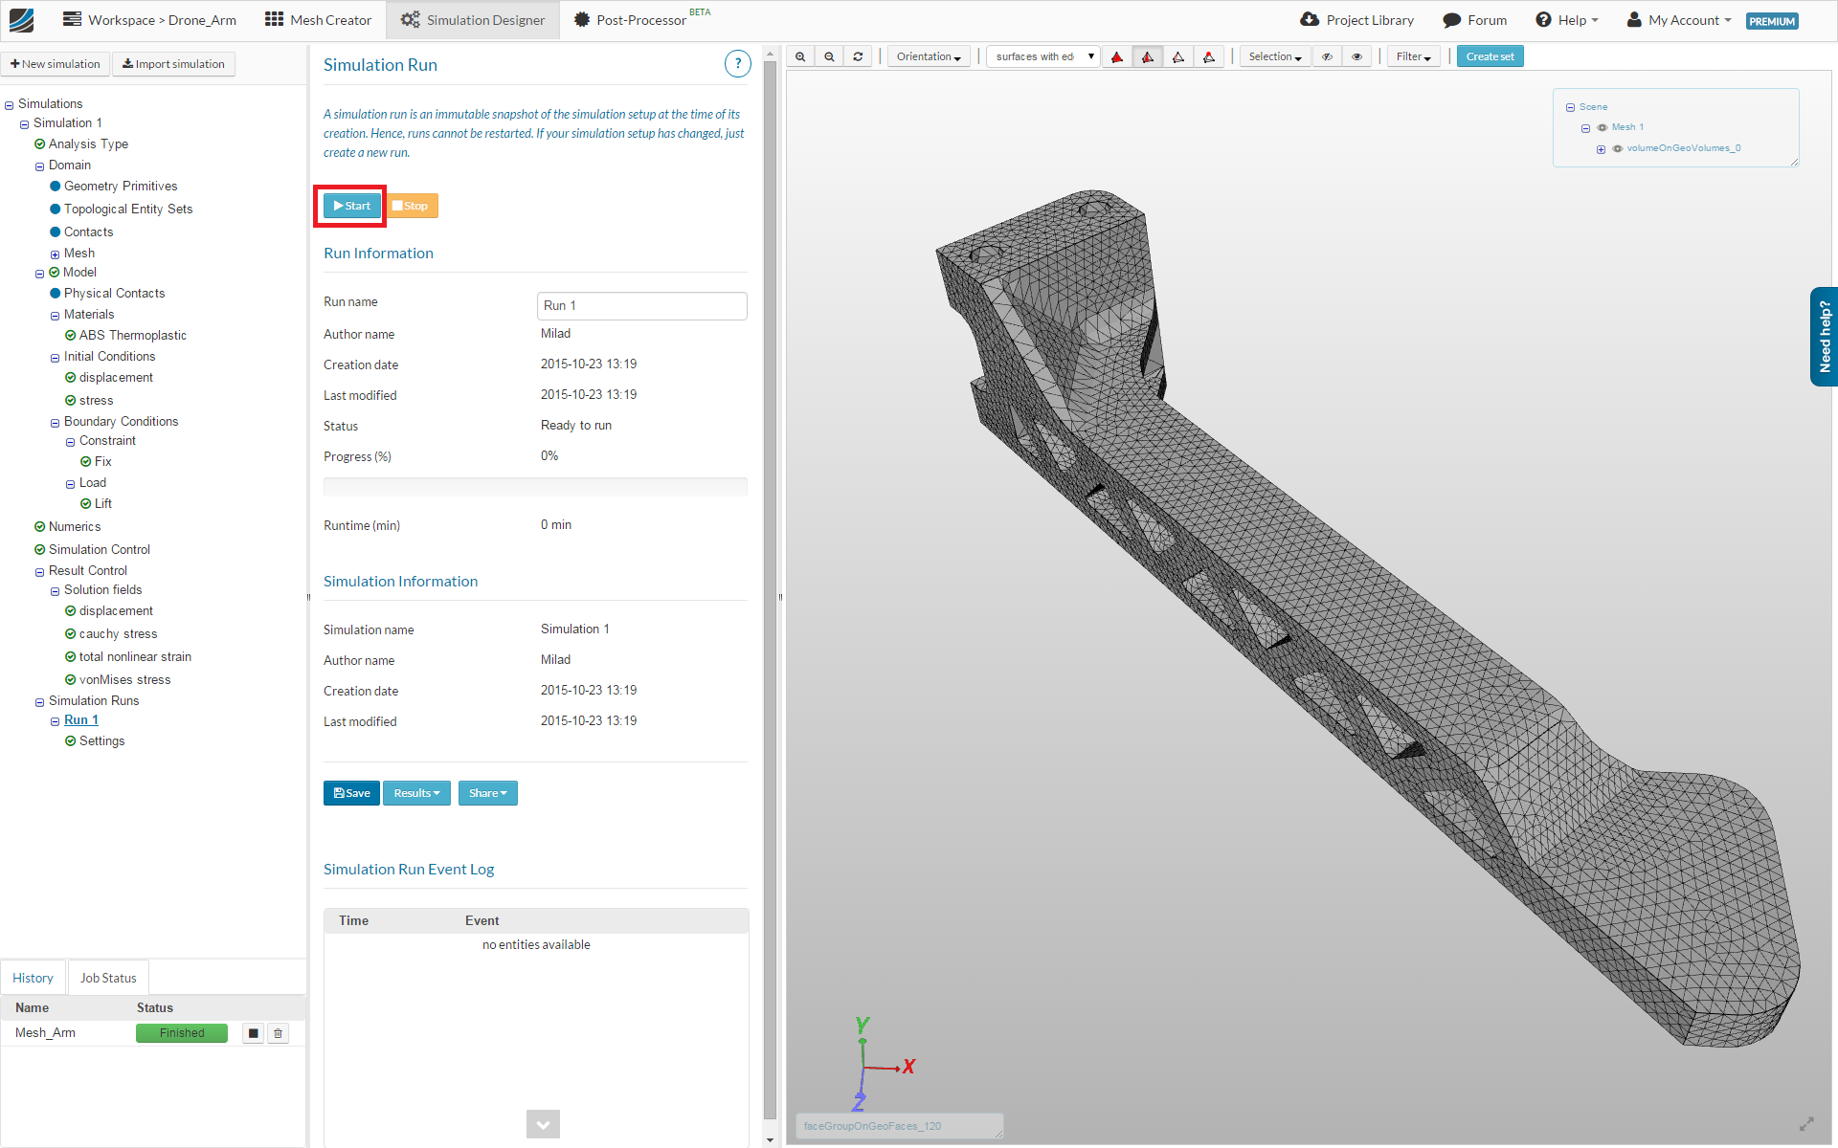1838x1148 pixels.
Task: Select volume picking mode solid red icon
Action: coord(1117,56)
